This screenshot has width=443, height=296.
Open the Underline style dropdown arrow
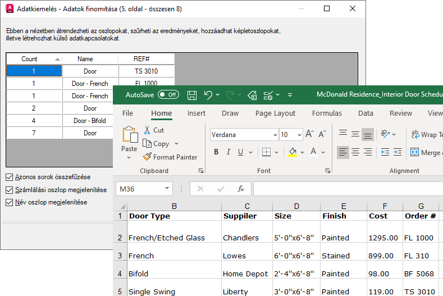250,152
